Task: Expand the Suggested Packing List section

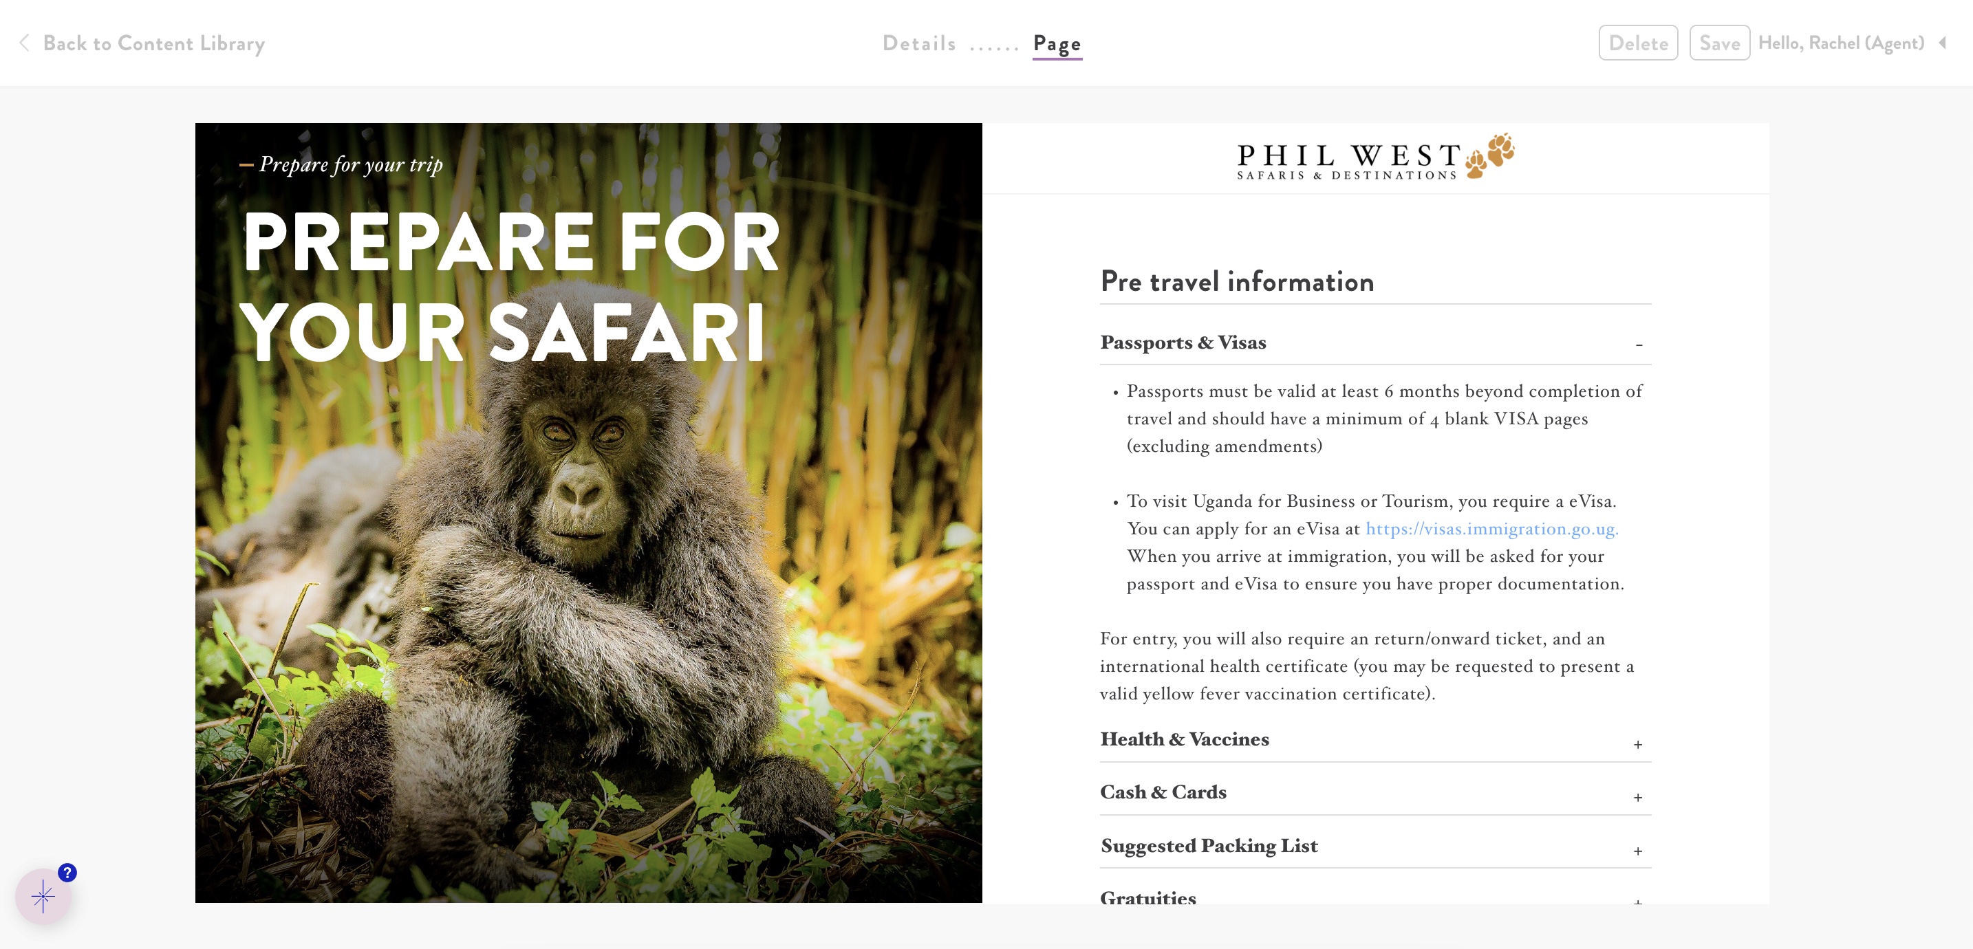Action: pyautogui.click(x=1376, y=846)
